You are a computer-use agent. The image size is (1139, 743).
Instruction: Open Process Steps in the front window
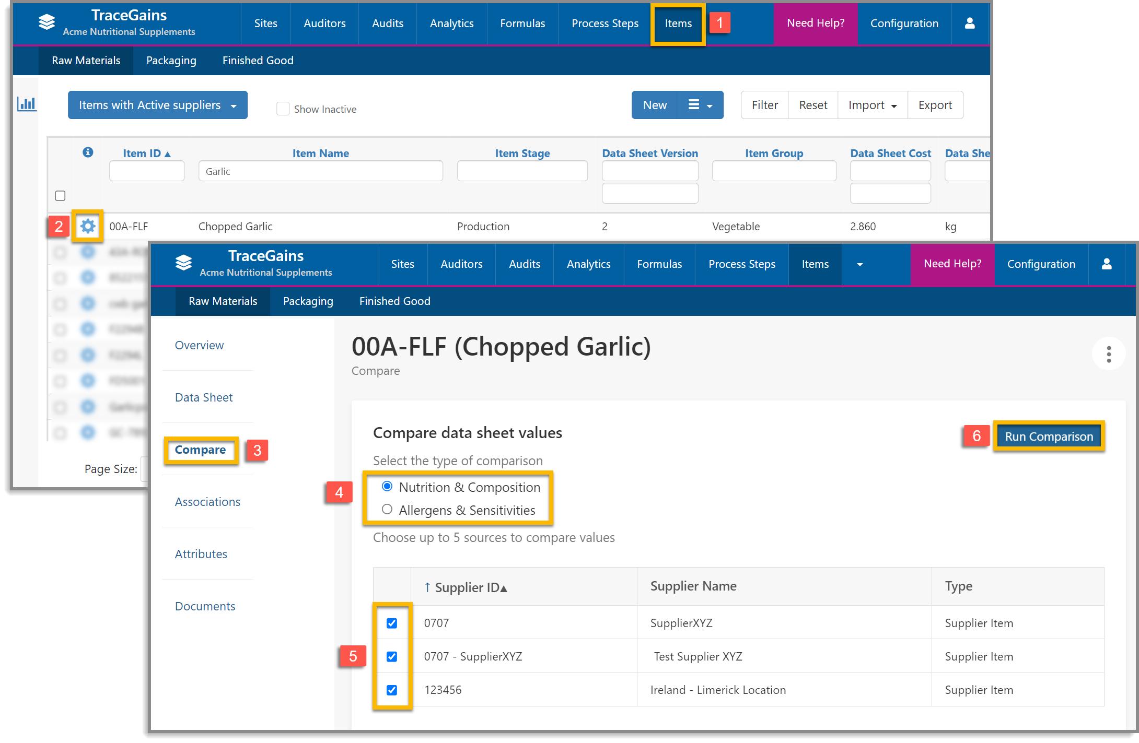click(x=742, y=264)
